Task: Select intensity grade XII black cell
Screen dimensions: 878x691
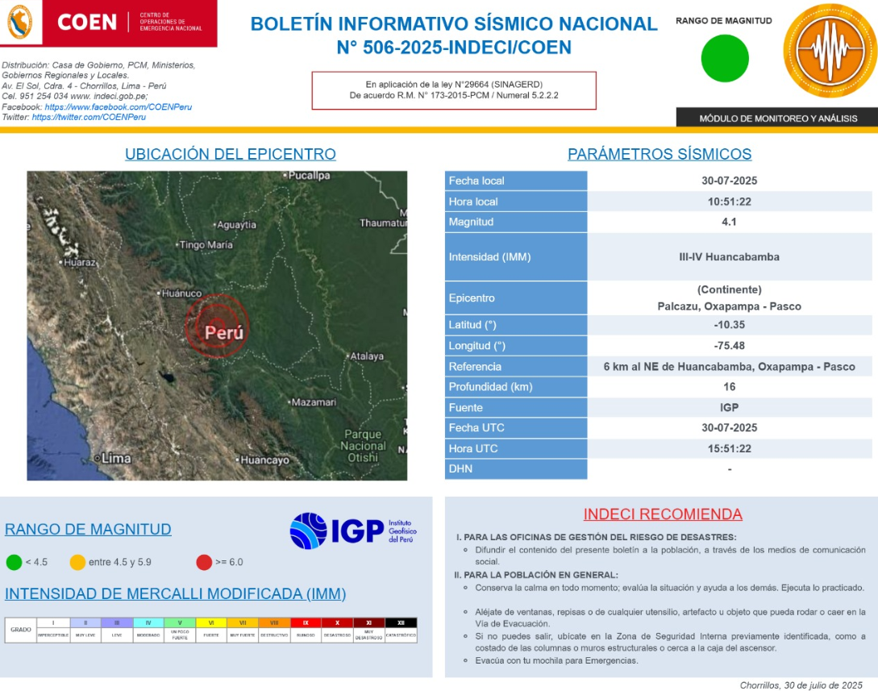Action: coord(401,622)
